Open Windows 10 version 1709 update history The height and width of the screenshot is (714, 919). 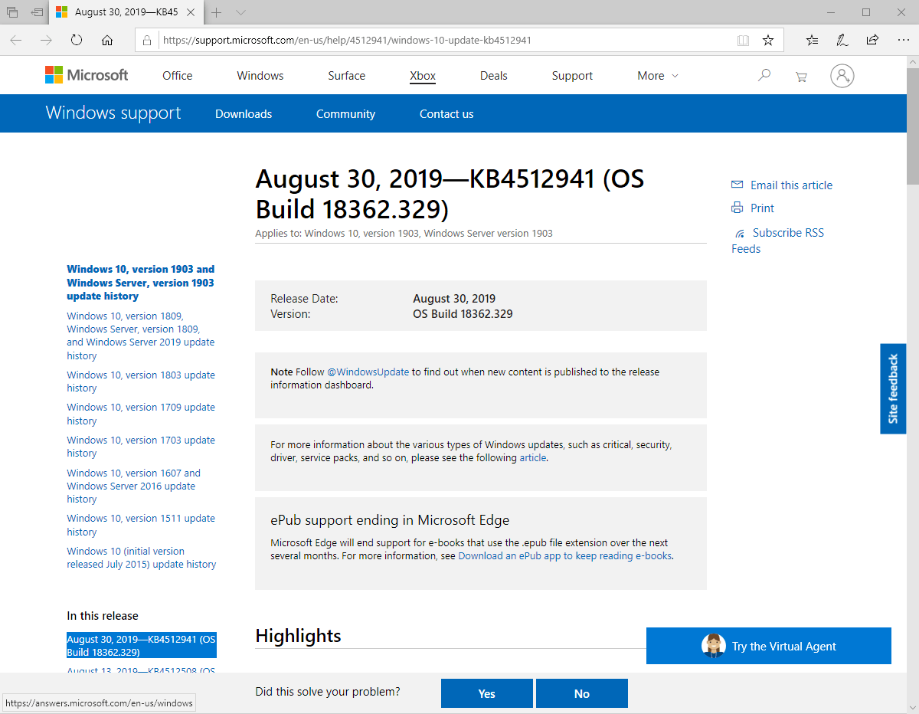(141, 414)
